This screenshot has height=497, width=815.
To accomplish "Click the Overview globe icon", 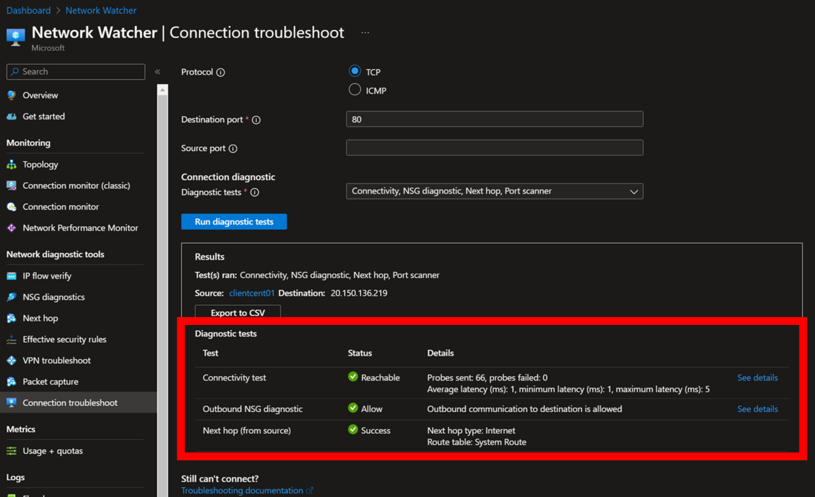I will click(12, 95).
